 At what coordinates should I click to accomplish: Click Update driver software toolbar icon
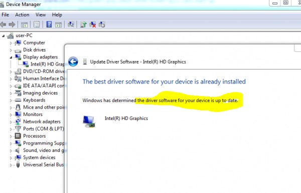(83, 24)
